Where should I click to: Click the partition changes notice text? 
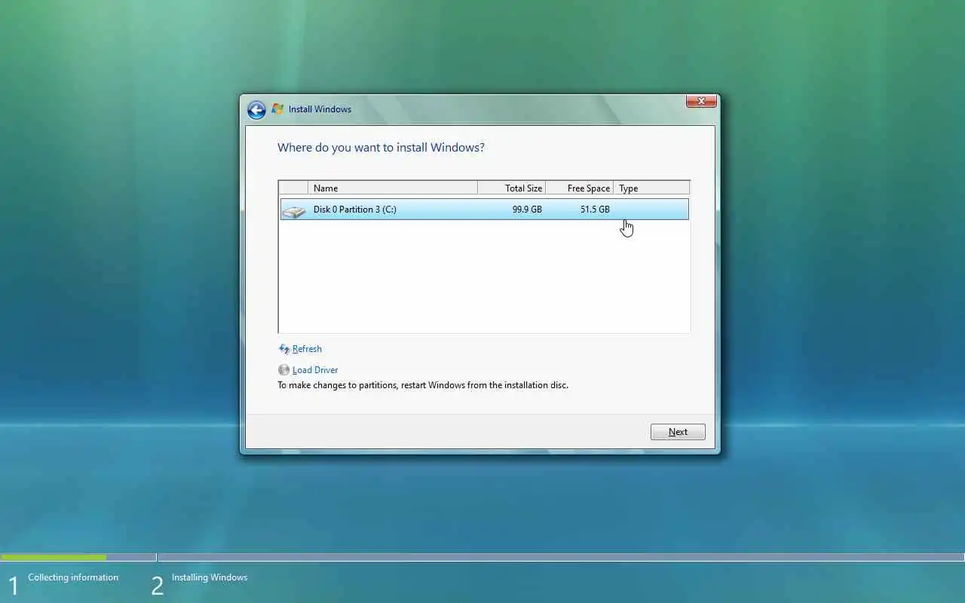click(x=423, y=385)
